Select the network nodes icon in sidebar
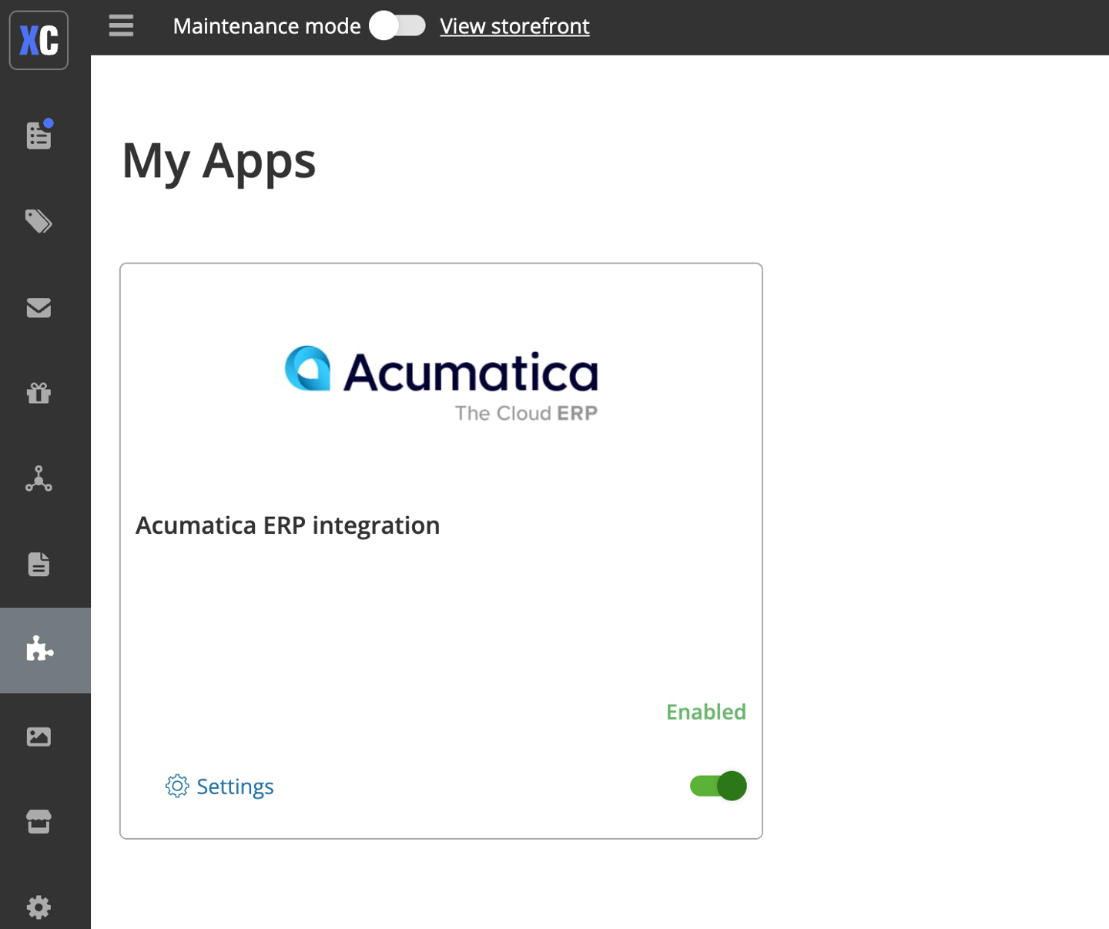This screenshot has height=929, width=1109. tap(39, 479)
